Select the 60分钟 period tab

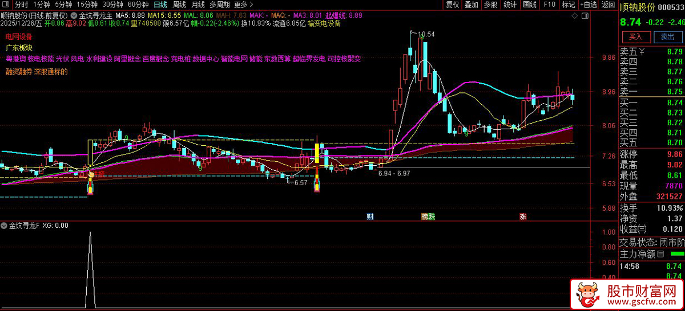(138, 5)
